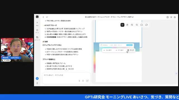Send the message with the enter icon
Image resolution: width=179 pixels, height=100 pixels.
(87, 81)
